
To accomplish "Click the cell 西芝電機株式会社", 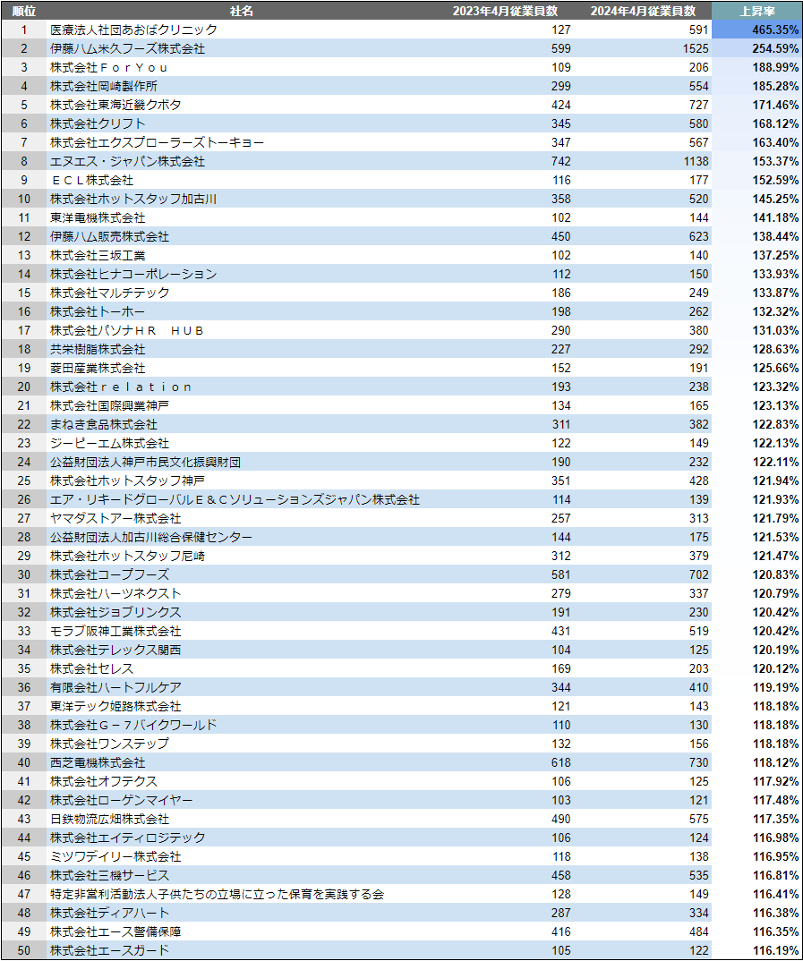I will tap(98, 762).
